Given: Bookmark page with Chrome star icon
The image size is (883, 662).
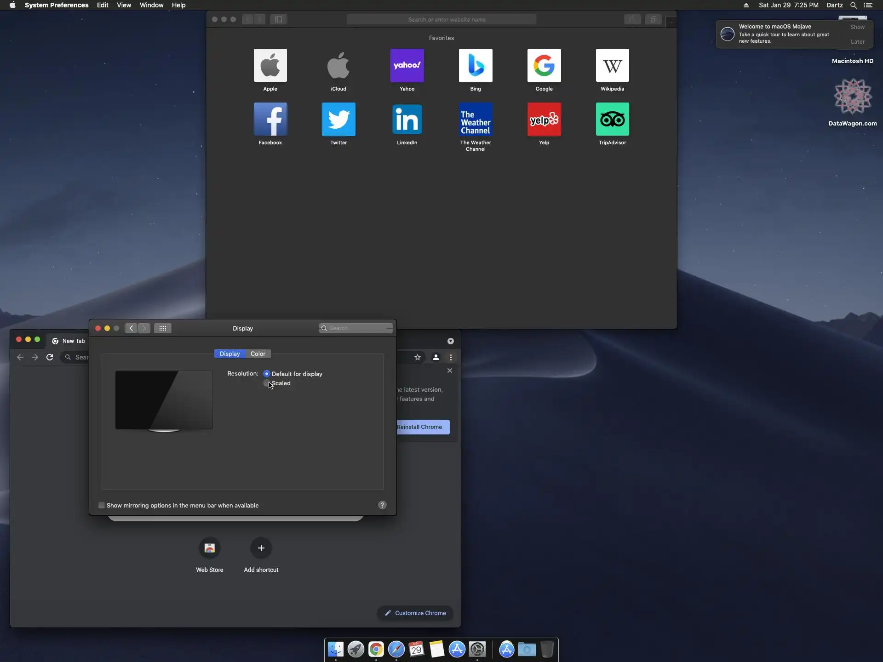Looking at the screenshot, I should [x=417, y=357].
